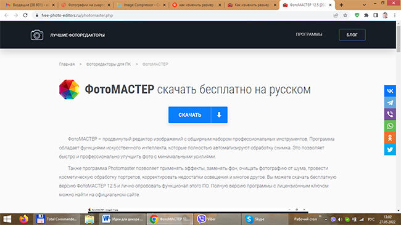Click the language indicator РУС in tray
The width and height of the screenshot is (401, 225).
click(371, 219)
